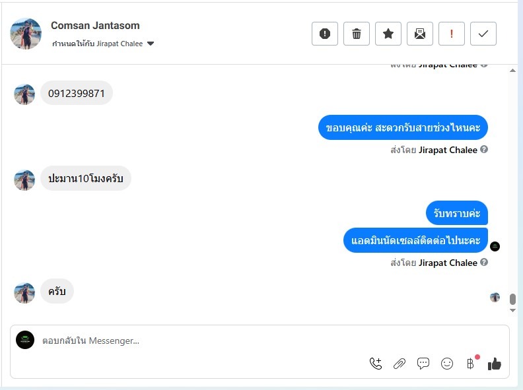This screenshot has height=390, width=523.
Task: Delete conversation using trash icon
Action: click(356, 34)
